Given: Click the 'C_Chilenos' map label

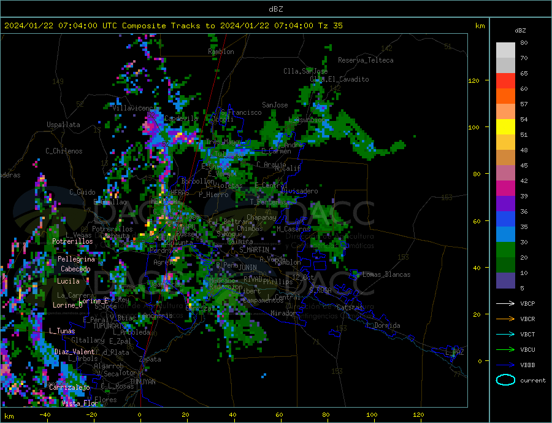Looking at the screenshot, I should click(x=64, y=151).
